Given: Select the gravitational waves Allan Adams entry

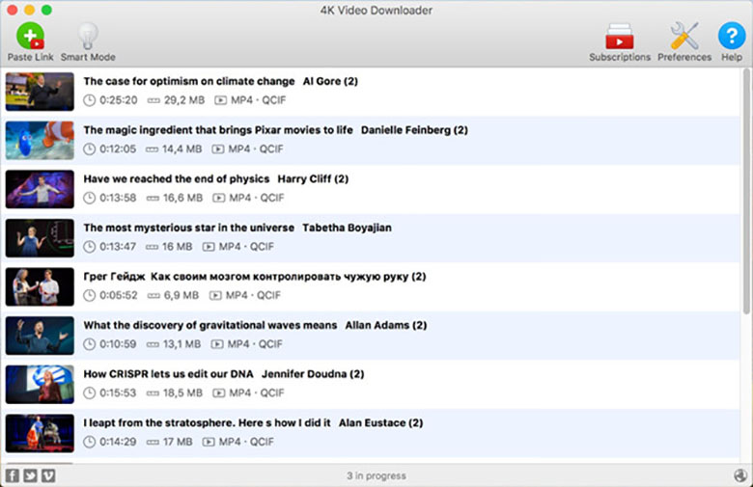Looking at the screenshot, I should coord(371,336).
